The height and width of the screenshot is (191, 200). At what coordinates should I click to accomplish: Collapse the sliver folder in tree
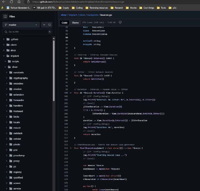5,67
